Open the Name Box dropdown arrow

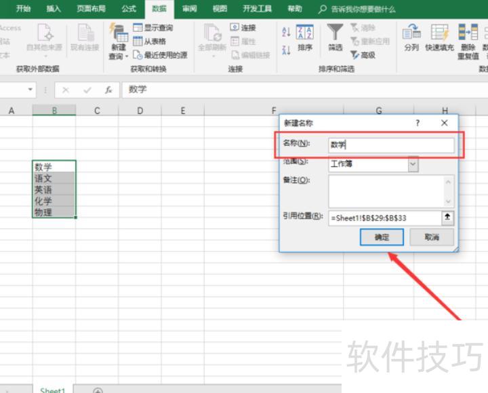[x=30, y=90]
